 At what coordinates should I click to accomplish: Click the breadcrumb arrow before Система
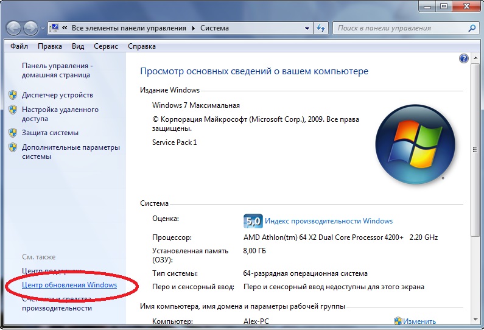(194, 28)
